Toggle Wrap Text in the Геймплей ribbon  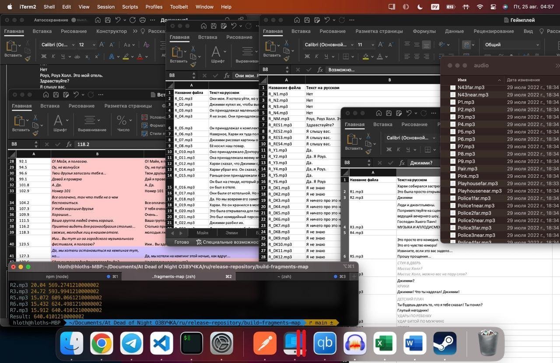(x=466, y=45)
